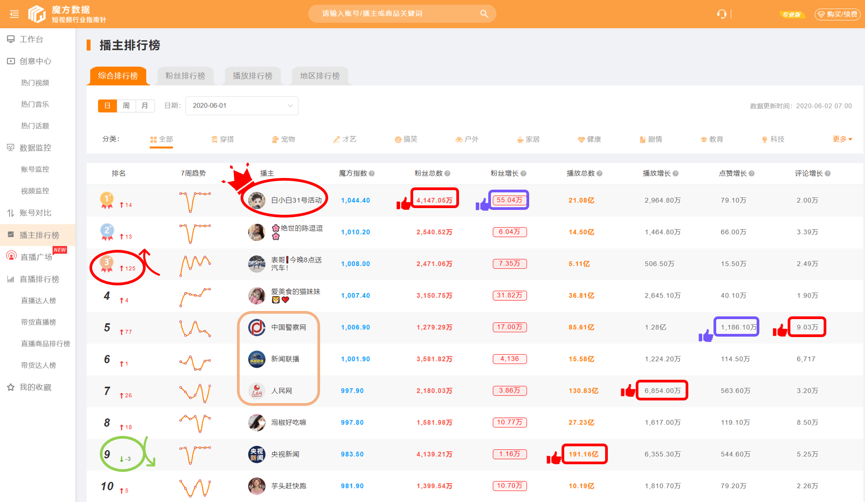Select 户外 category filter
The height and width of the screenshot is (502, 865).
coord(467,139)
